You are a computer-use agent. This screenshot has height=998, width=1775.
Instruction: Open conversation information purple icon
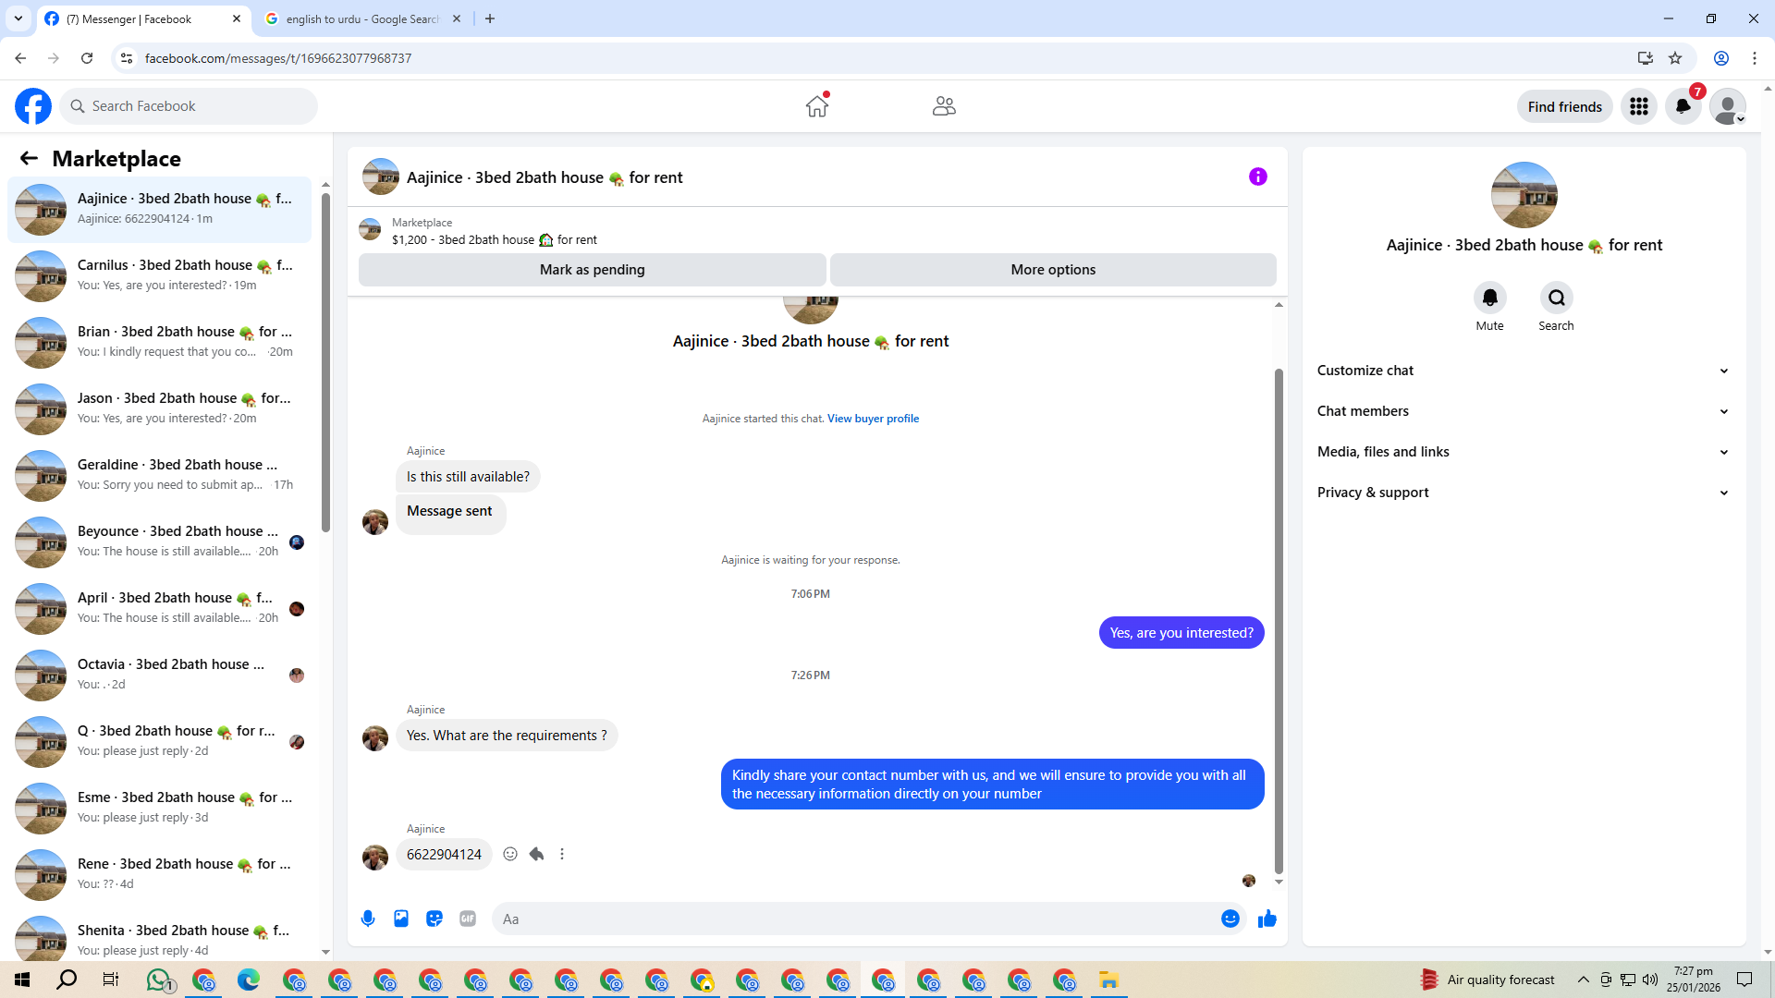click(x=1258, y=176)
